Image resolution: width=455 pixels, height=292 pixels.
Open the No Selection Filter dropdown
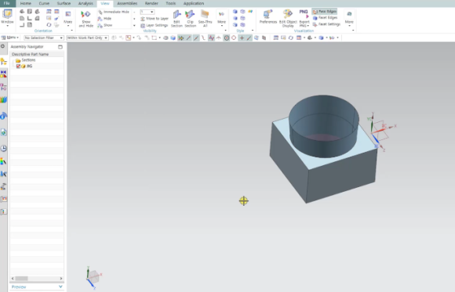[x=44, y=38]
